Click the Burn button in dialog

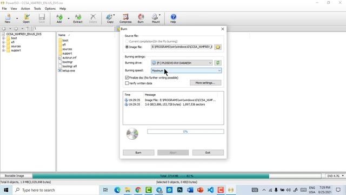click(x=138, y=153)
